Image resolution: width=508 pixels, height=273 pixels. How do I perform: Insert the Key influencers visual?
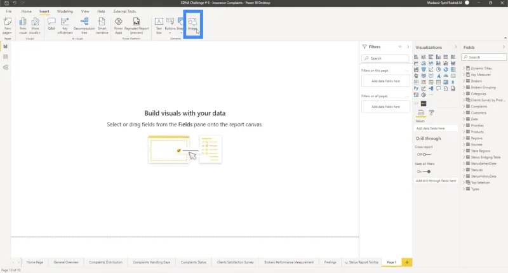pos(65,26)
